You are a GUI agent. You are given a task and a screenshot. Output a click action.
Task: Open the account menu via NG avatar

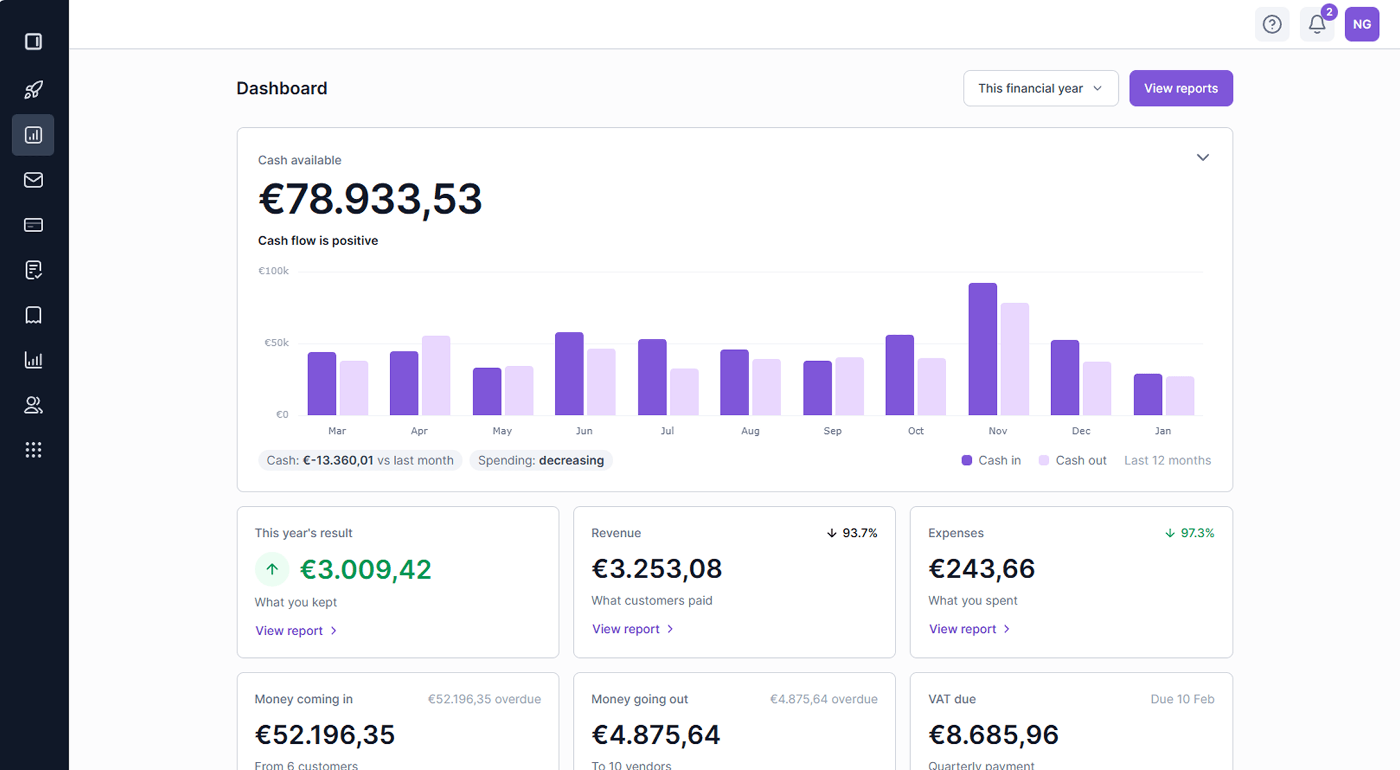coord(1362,24)
